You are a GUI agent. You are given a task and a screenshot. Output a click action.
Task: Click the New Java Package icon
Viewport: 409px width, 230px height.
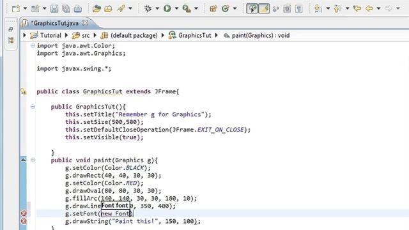tap(213, 8)
